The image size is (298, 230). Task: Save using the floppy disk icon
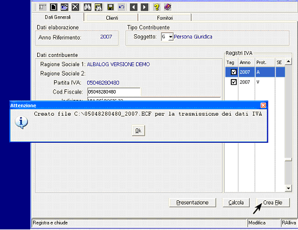click(x=110, y=7)
